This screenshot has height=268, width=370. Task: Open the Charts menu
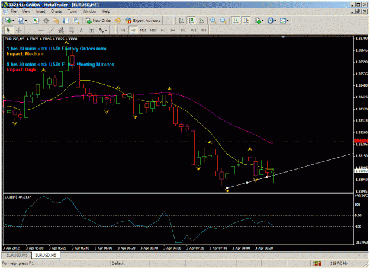pos(56,11)
